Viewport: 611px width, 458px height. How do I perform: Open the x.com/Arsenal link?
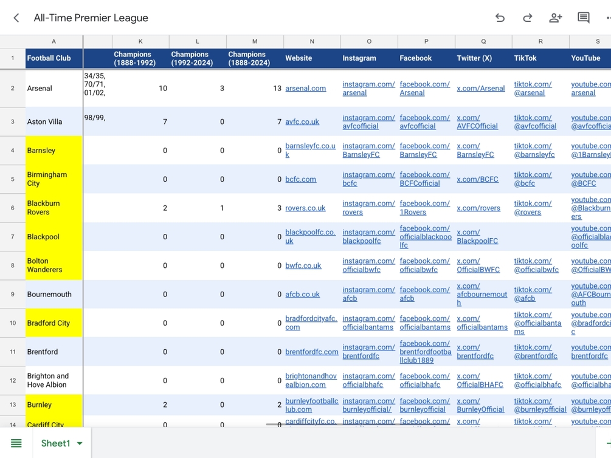tap(481, 89)
